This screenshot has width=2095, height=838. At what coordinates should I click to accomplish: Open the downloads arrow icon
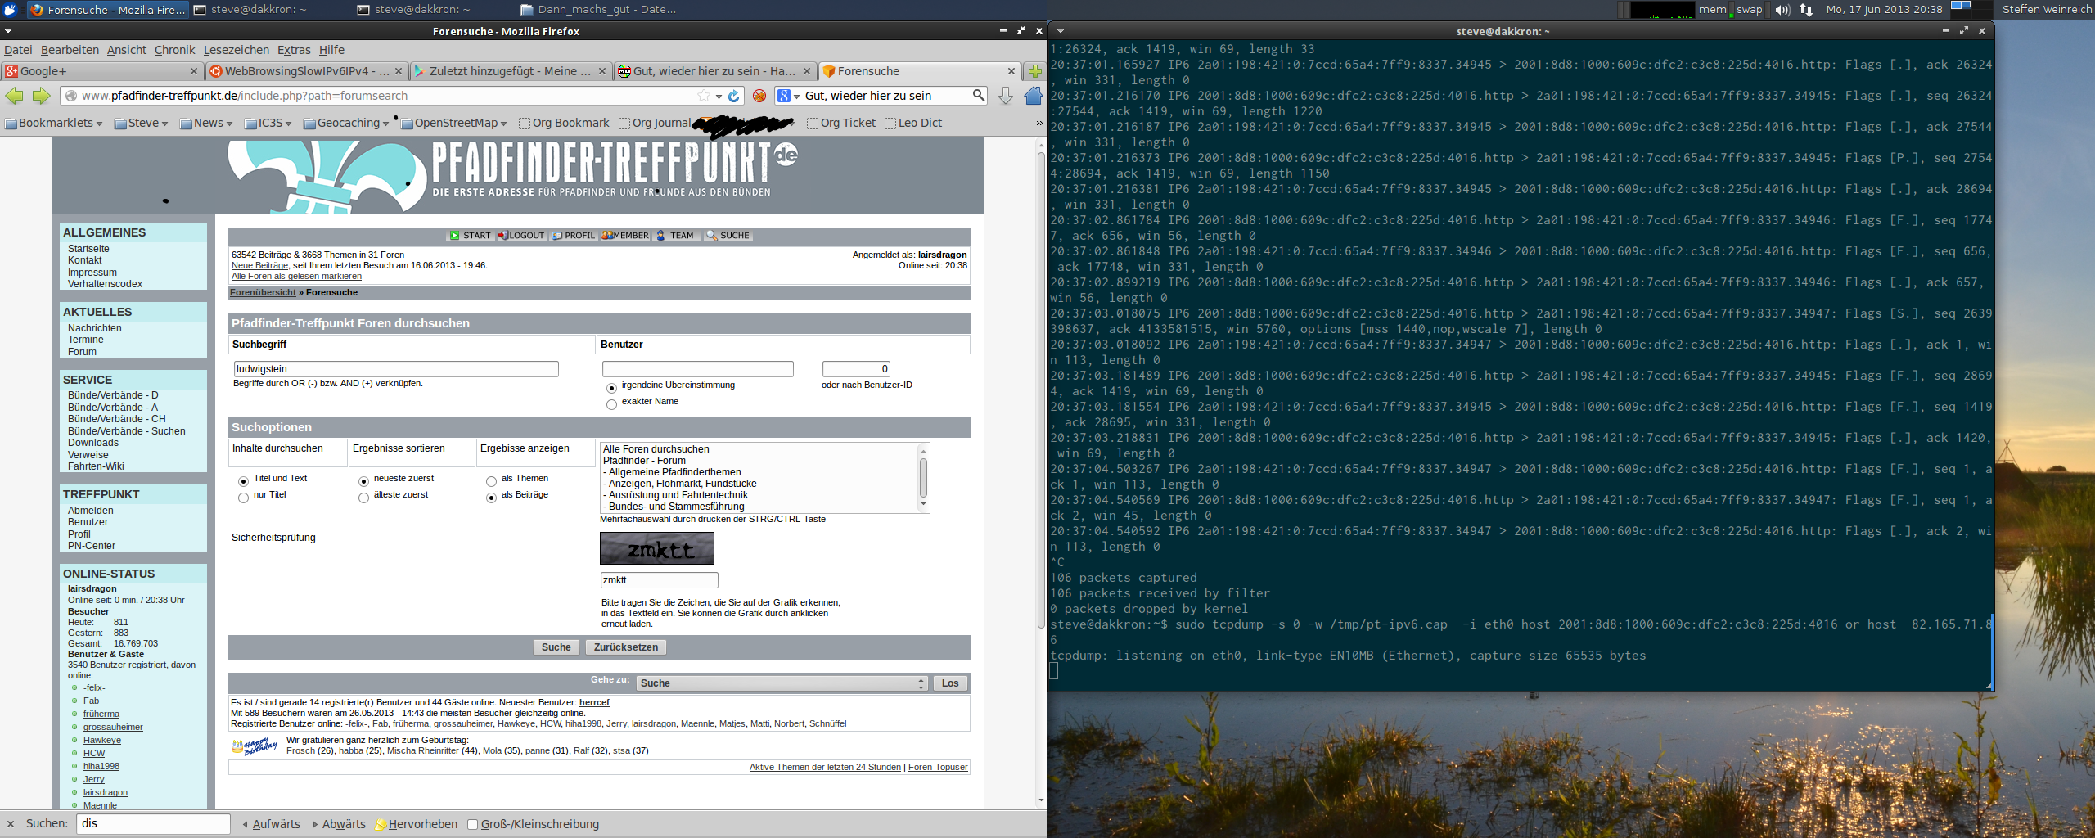click(1006, 97)
